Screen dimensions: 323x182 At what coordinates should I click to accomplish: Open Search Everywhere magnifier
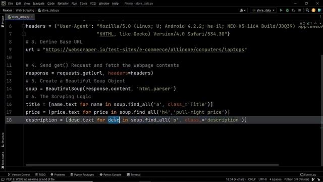[x=307, y=10]
